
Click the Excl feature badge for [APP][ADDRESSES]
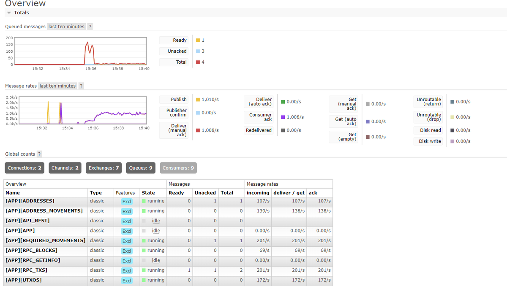point(127,202)
